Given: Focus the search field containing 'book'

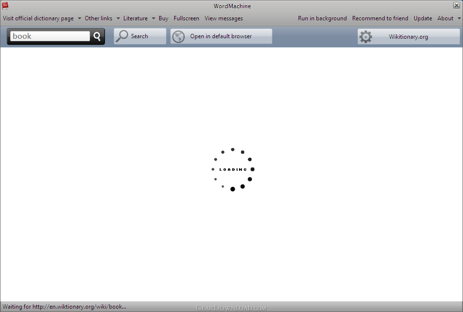Looking at the screenshot, I should point(50,36).
